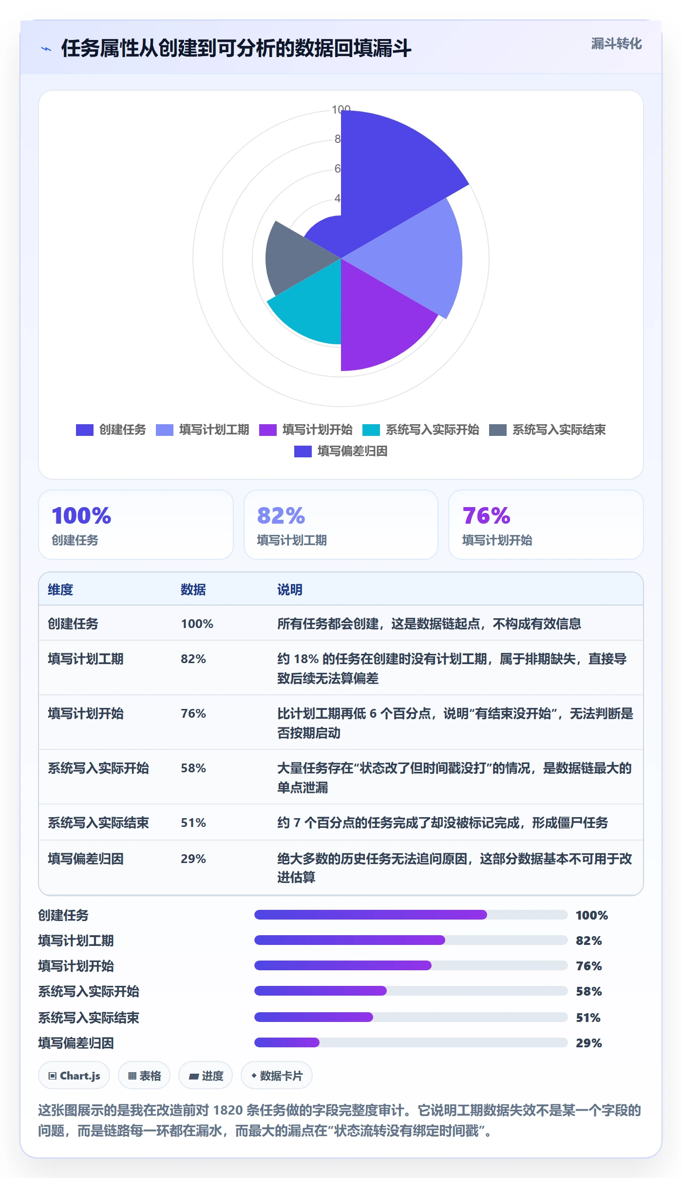The image size is (682, 1178).
Task: Click the 说明 column header
Action: 290,590
